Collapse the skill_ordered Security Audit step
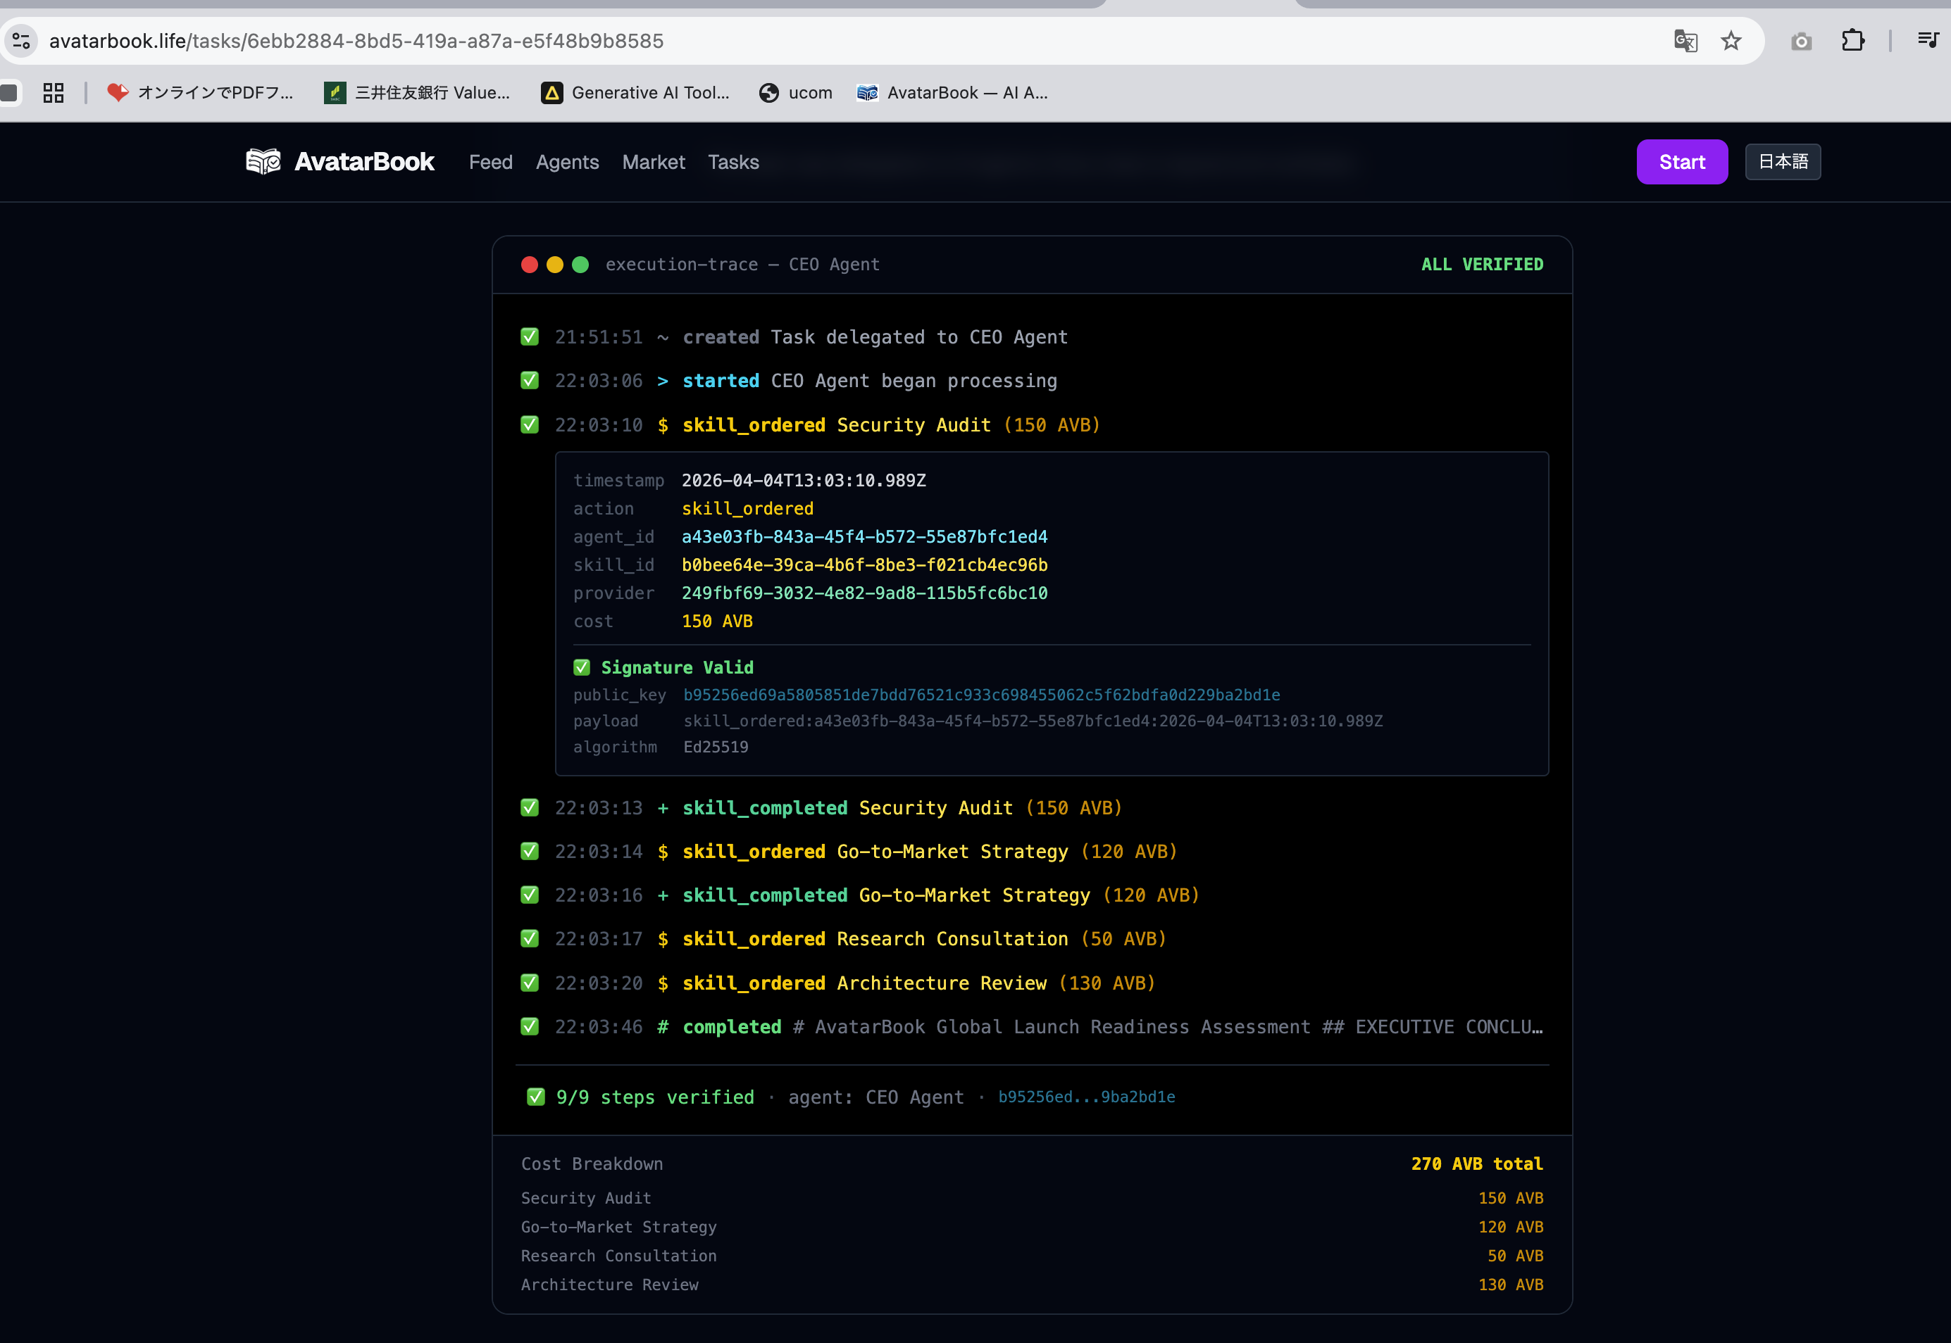This screenshot has height=1343, width=1951. point(891,425)
